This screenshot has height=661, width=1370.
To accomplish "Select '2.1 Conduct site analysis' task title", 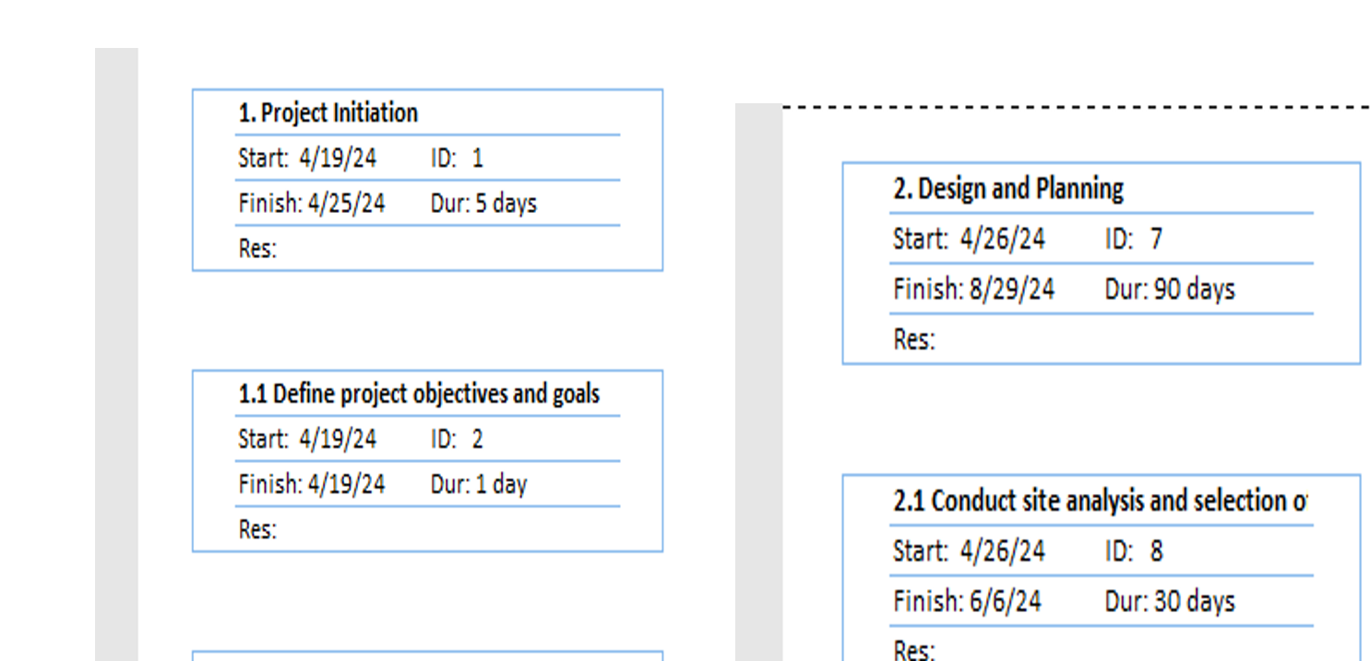I will 1100,502.
